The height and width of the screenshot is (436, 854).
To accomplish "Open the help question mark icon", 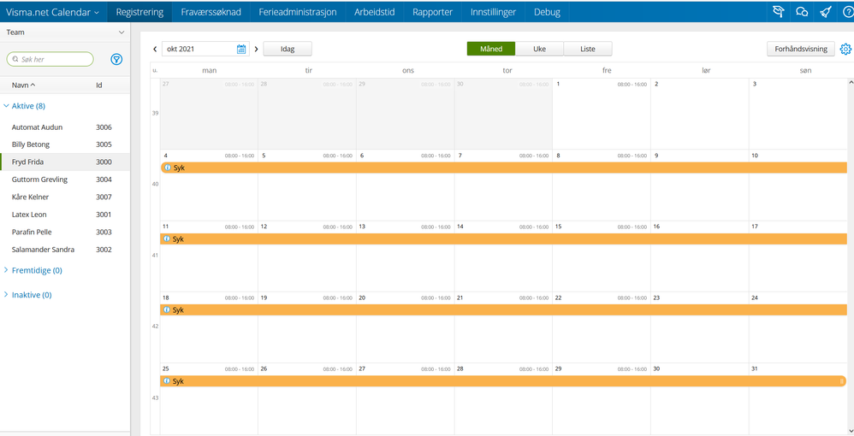I will [x=847, y=11].
